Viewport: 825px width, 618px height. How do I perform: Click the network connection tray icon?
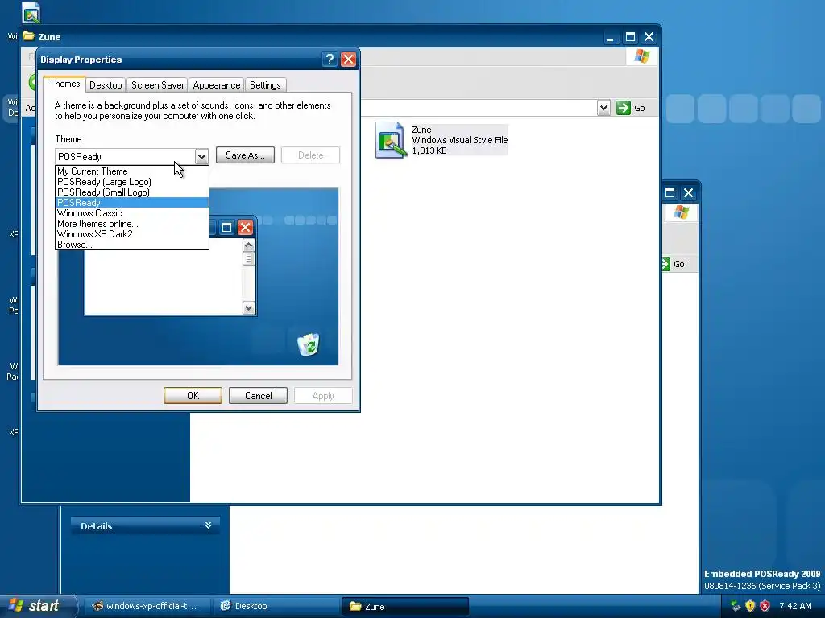736,606
